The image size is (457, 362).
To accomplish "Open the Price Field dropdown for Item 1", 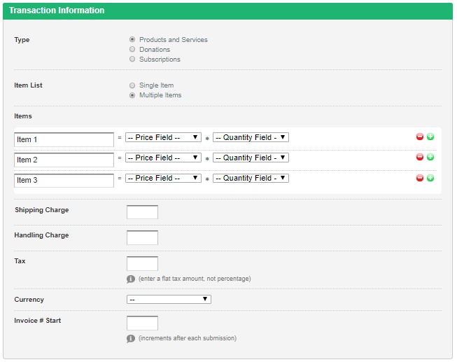I will tap(163, 138).
